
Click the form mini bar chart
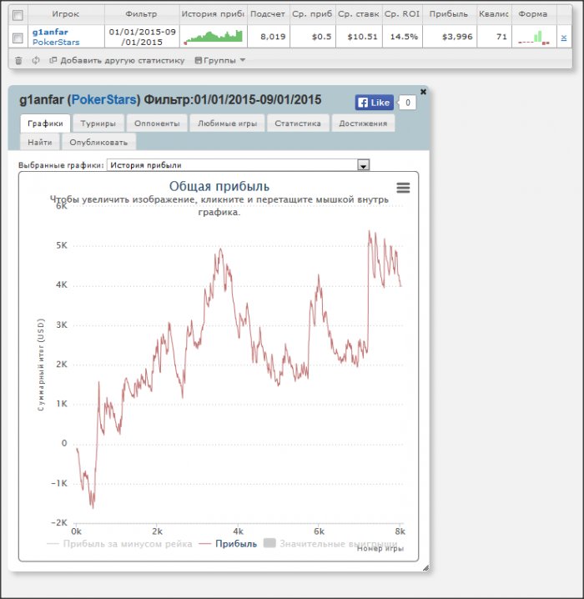tap(534, 38)
